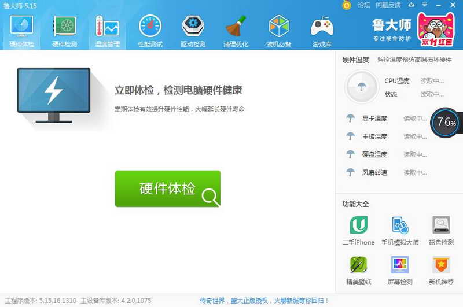Click the 风扇转速 umbrella icon
The width and height of the screenshot is (463, 307).
pyautogui.click(x=351, y=172)
